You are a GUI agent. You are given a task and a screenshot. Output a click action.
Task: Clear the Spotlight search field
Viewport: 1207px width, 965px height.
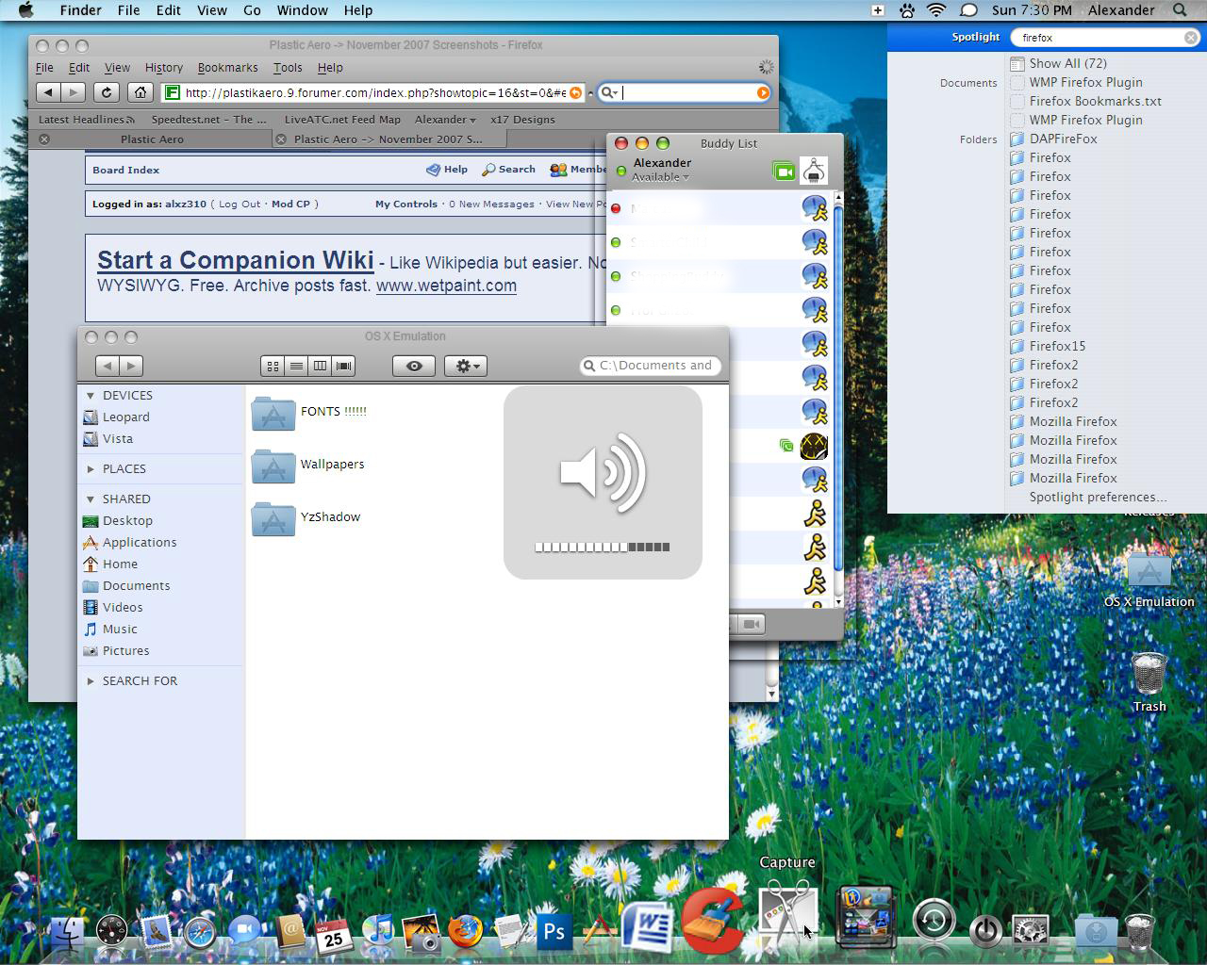1191,38
